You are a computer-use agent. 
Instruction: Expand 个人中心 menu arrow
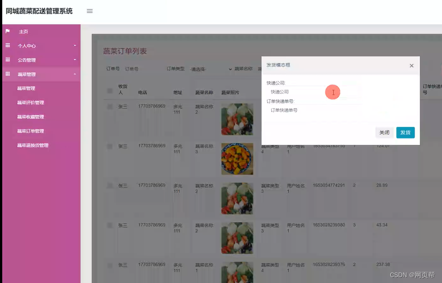pyautogui.click(x=75, y=45)
